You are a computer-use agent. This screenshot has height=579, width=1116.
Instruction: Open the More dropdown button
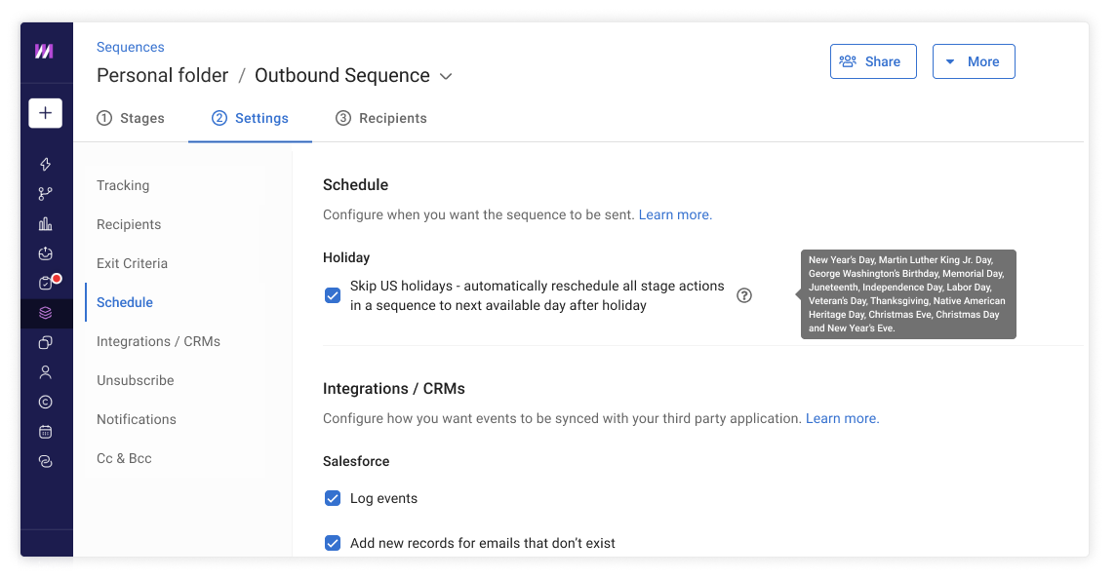(x=973, y=61)
